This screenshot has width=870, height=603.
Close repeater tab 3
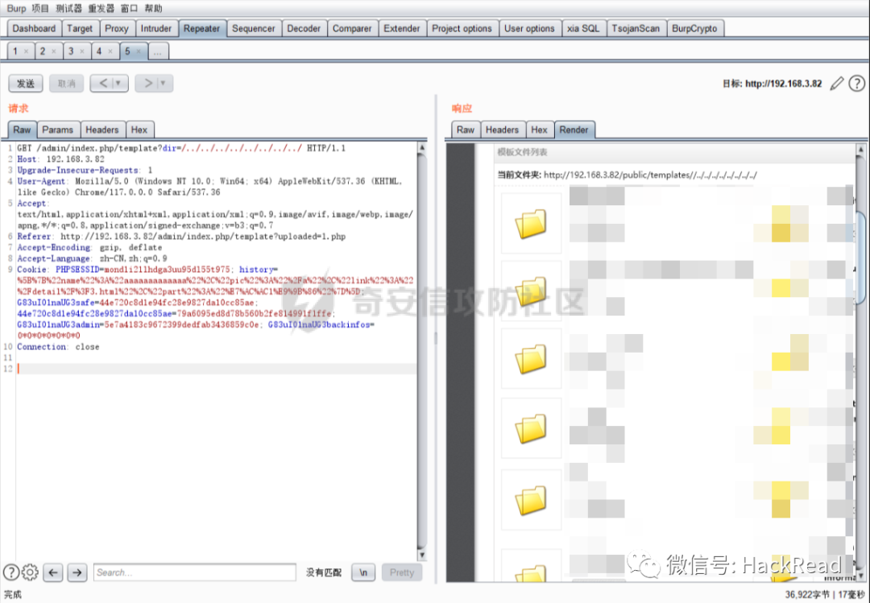(82, 51)
